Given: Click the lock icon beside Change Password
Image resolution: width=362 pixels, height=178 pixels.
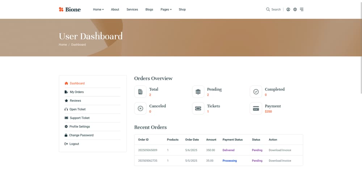Looking at the screenshot, I should click(66, 135).
